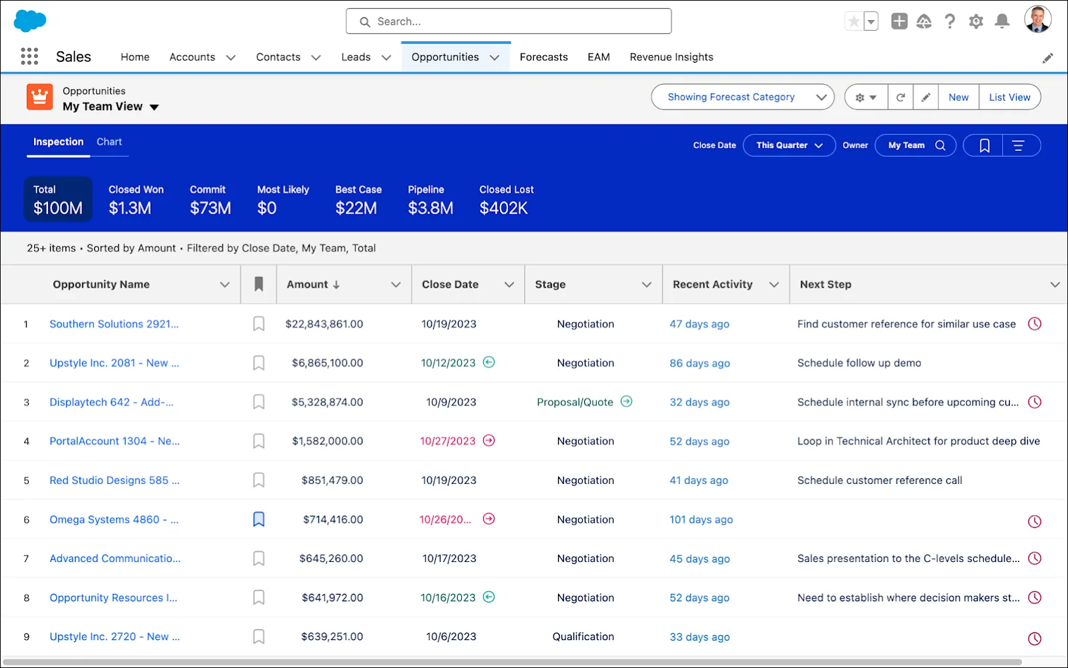Click in the global Search field
Screen dimensions: 1068x668
(509, 21)
